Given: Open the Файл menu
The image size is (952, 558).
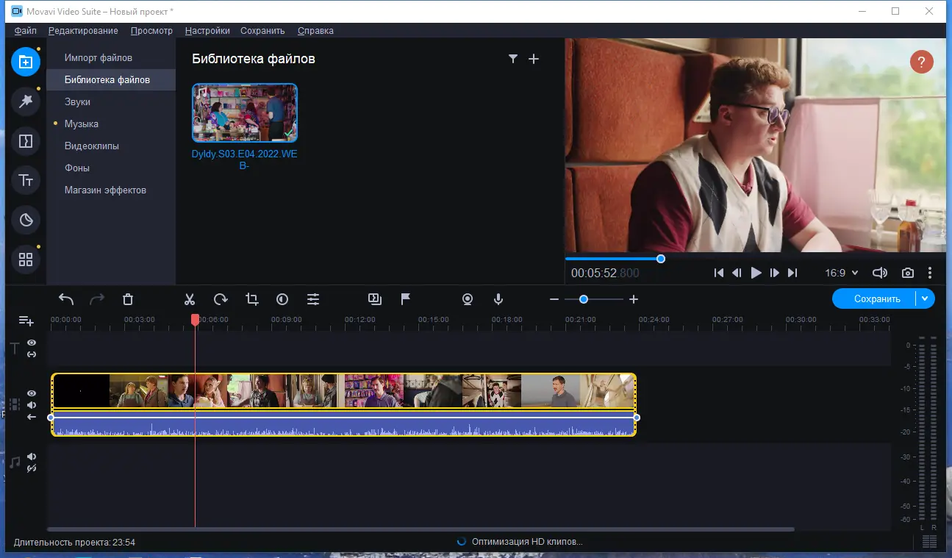Looking at the screenshot, I should pos(26,31).
